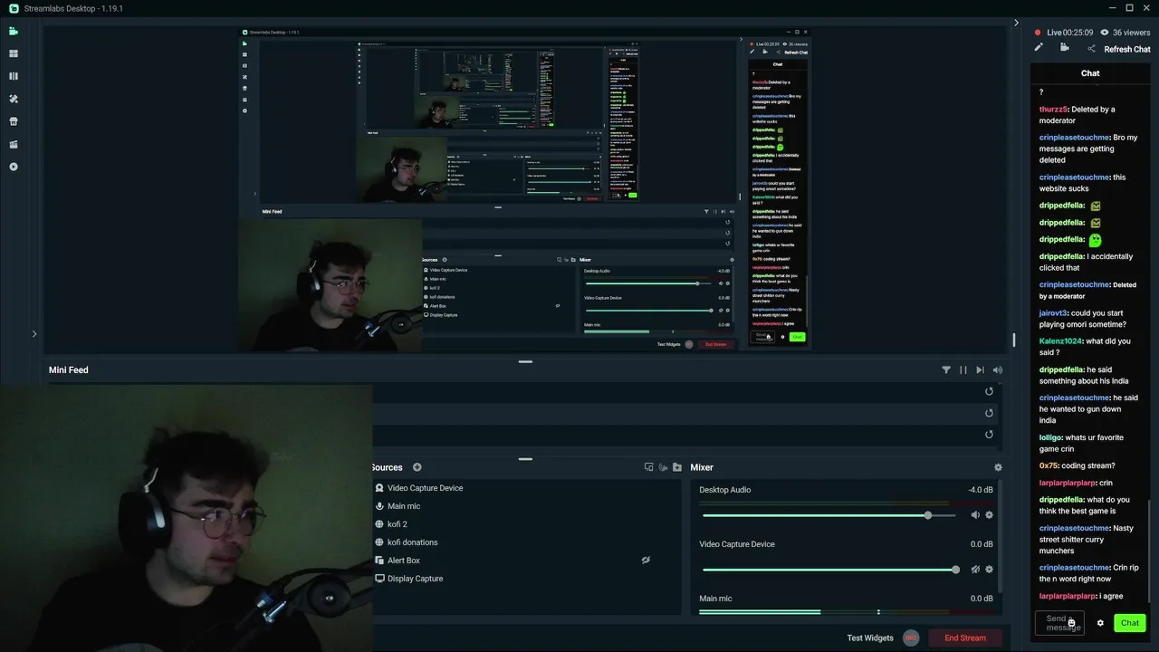This screenshot has height=652, width=1159.
Task: Open the Editor camera icon in sidebar
Action: [14, 31]
